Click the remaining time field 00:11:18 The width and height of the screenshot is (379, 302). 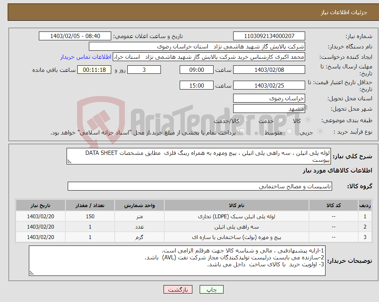[x=94, y=70]
